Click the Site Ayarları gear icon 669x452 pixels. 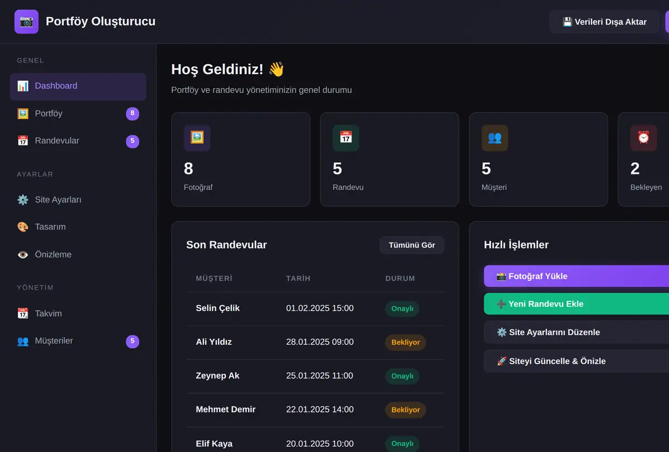[23, 200]
